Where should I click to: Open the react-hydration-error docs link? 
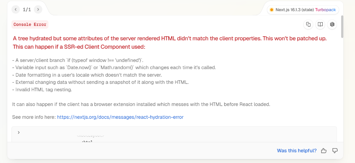120,117
